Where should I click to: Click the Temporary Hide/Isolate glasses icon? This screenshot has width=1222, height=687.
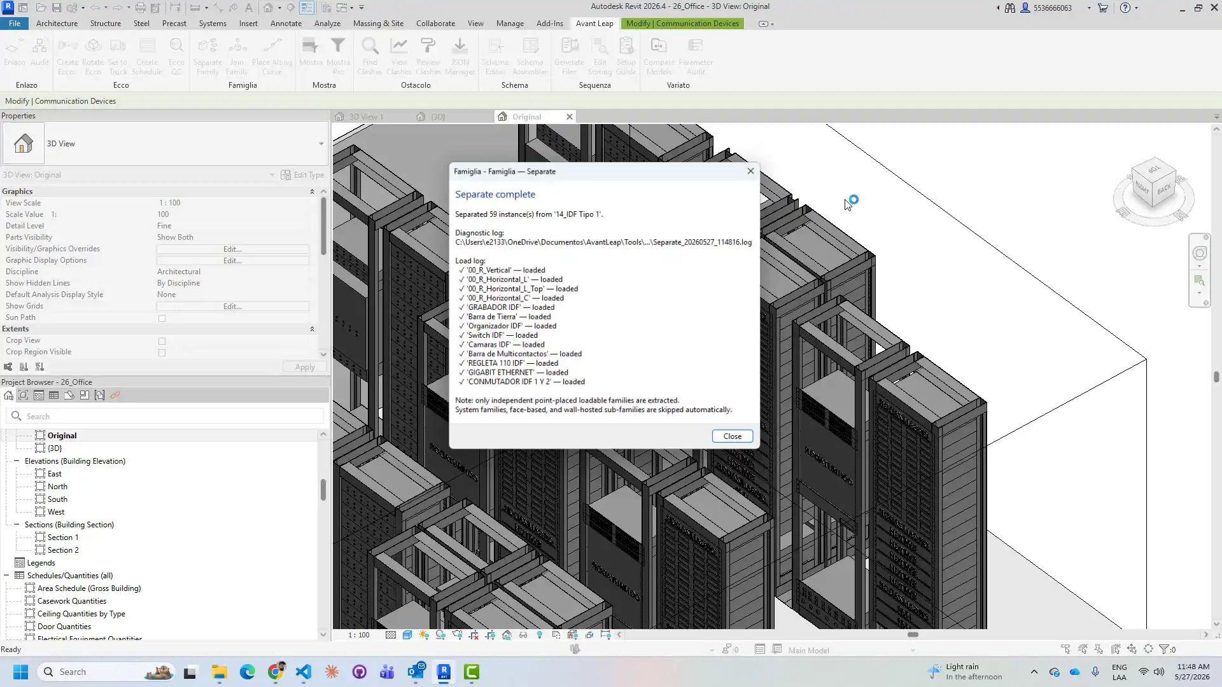[523, 635]
